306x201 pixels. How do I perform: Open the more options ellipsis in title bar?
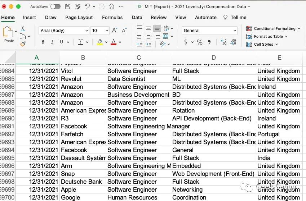[121, 6]
